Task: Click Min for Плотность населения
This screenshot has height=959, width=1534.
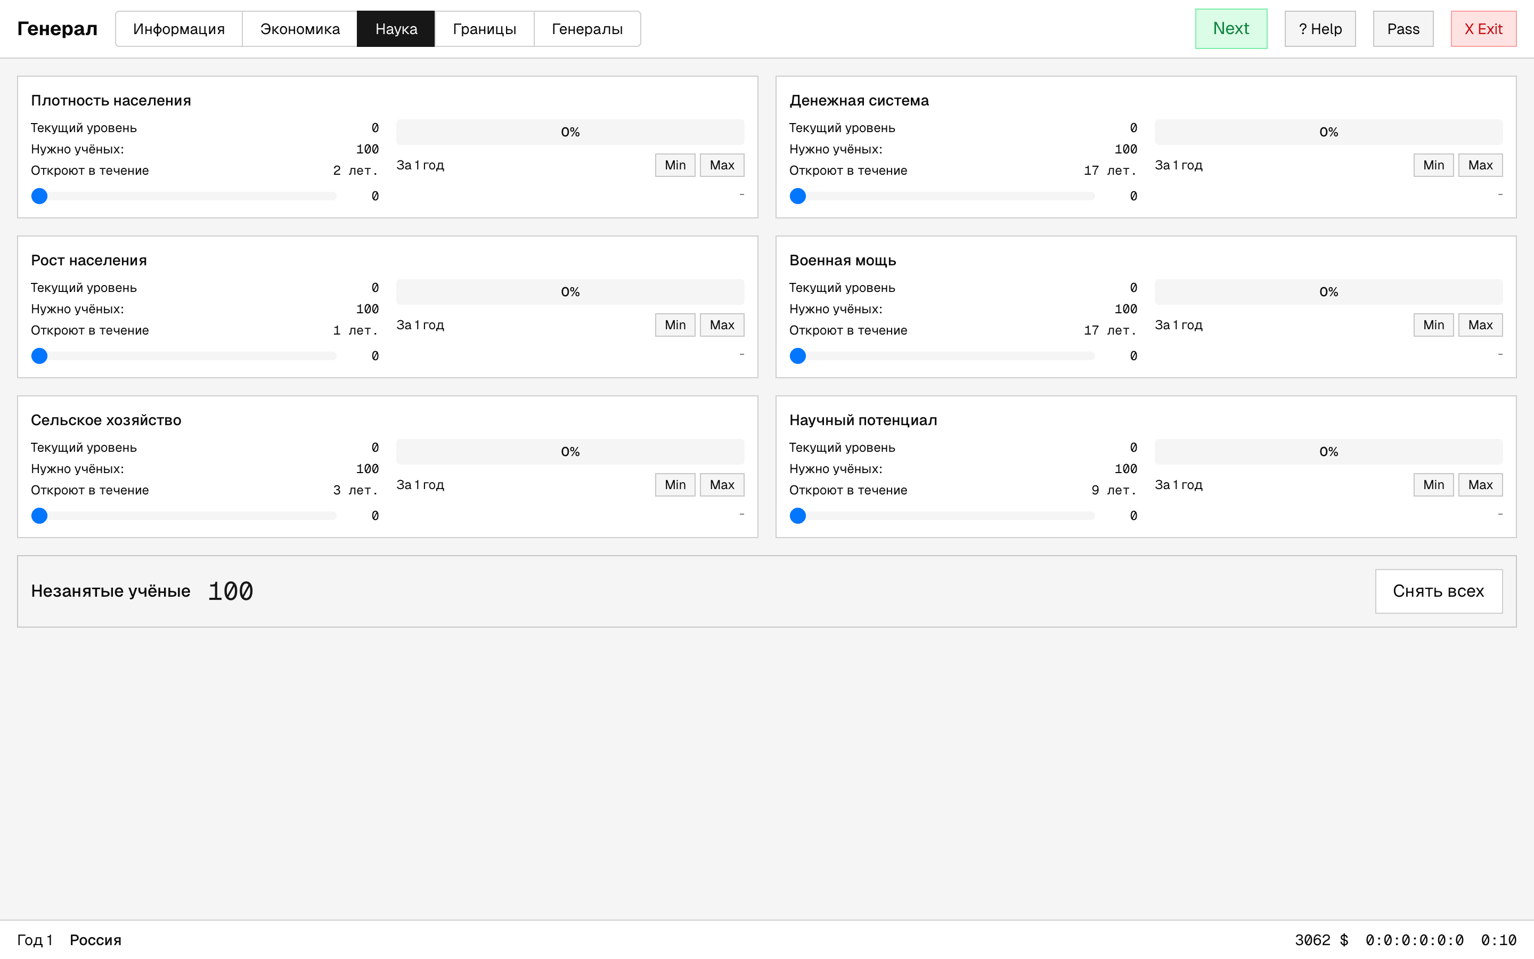Action: tap(675, 165)
